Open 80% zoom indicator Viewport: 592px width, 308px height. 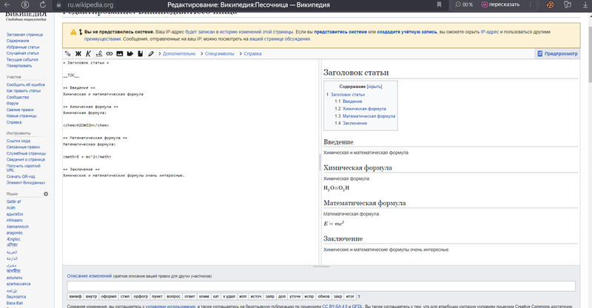464,4
